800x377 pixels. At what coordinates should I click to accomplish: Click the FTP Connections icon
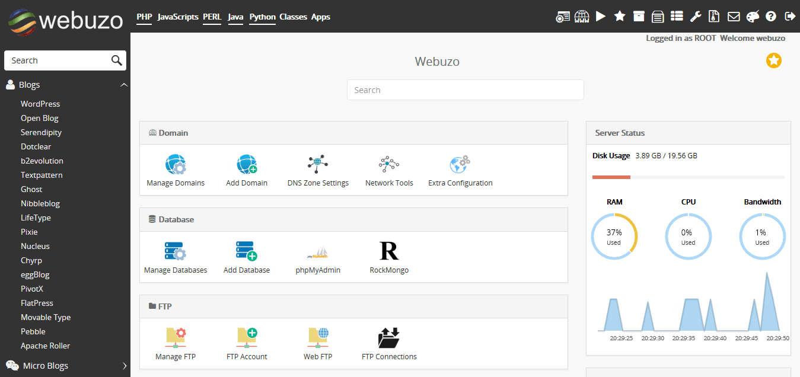(389, 338)
